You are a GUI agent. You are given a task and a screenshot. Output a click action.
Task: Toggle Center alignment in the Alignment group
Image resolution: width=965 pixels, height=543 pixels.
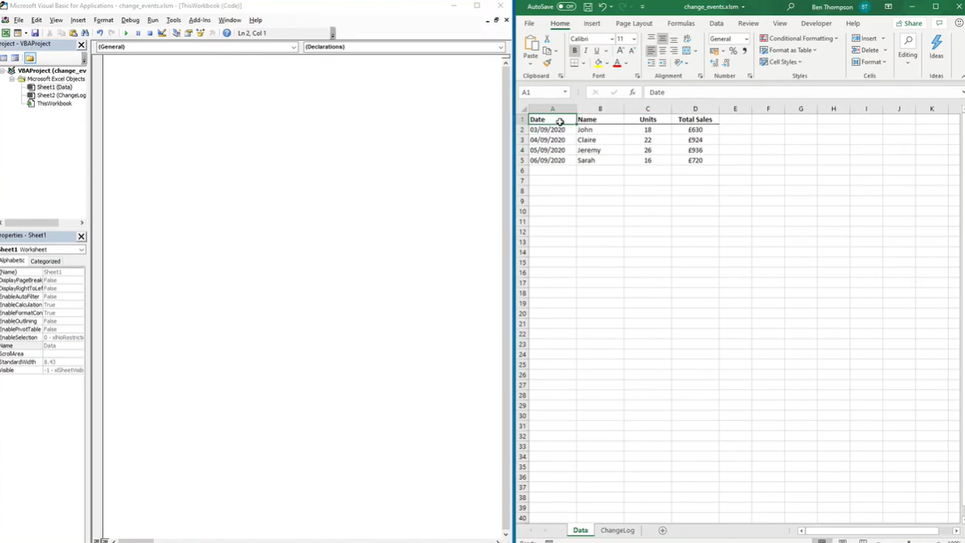pyautogui.click(x=663, y=50)
